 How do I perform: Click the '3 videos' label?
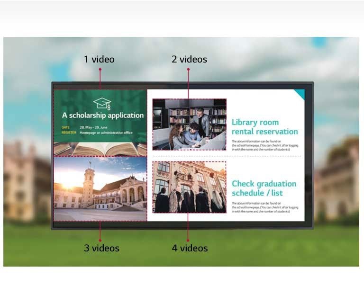(102, 248)
